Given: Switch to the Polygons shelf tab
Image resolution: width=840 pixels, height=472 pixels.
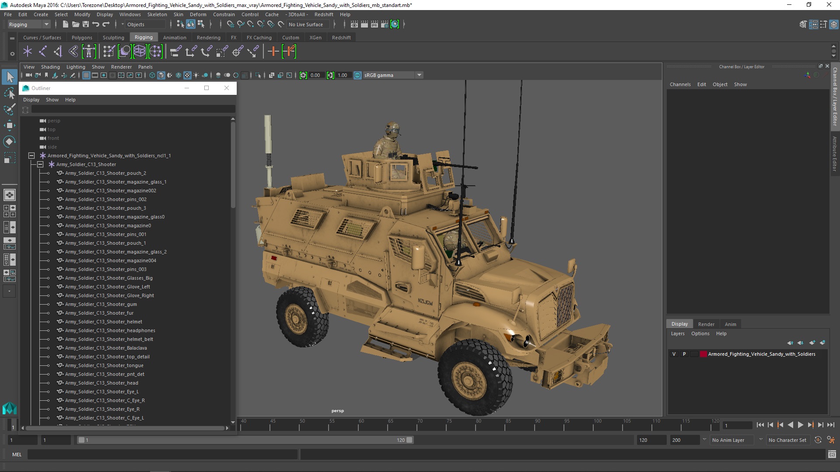Looking at the screenshot, I should (x=82, y=38).
